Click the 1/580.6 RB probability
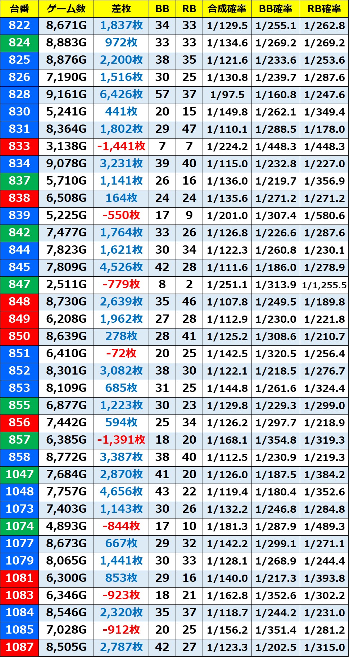Viewport: 349px width, 657px height. (324, 216)
